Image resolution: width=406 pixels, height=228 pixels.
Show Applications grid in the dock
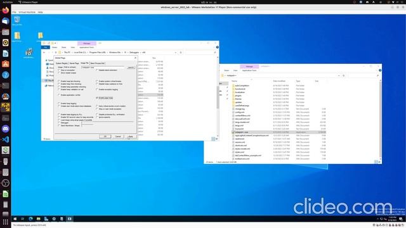pyautogui.click(x=6, y=222)
